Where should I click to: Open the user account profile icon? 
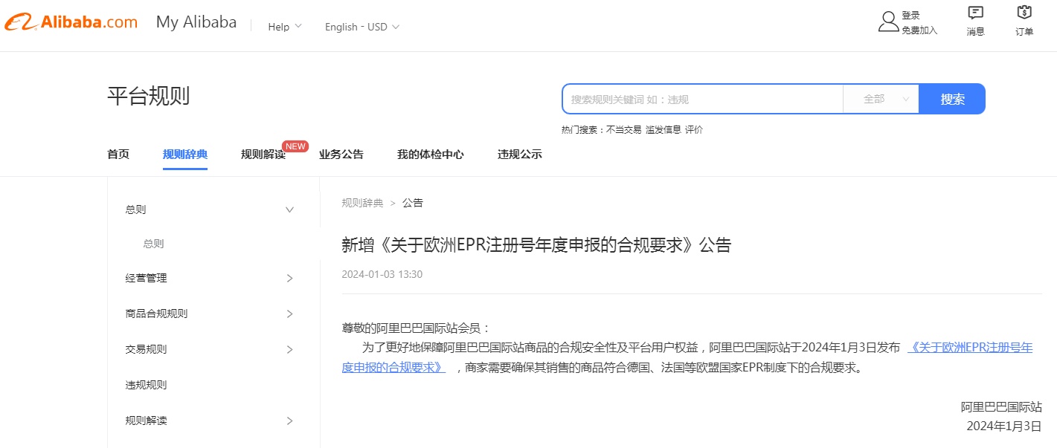888,22
